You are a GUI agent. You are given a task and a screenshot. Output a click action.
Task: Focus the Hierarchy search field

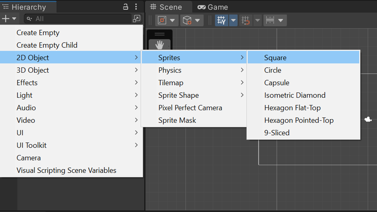[77, 19]
